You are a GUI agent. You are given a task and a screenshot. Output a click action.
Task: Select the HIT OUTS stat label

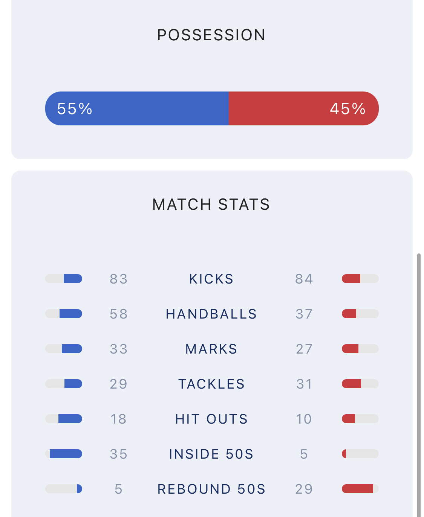[x=211, y=419]
